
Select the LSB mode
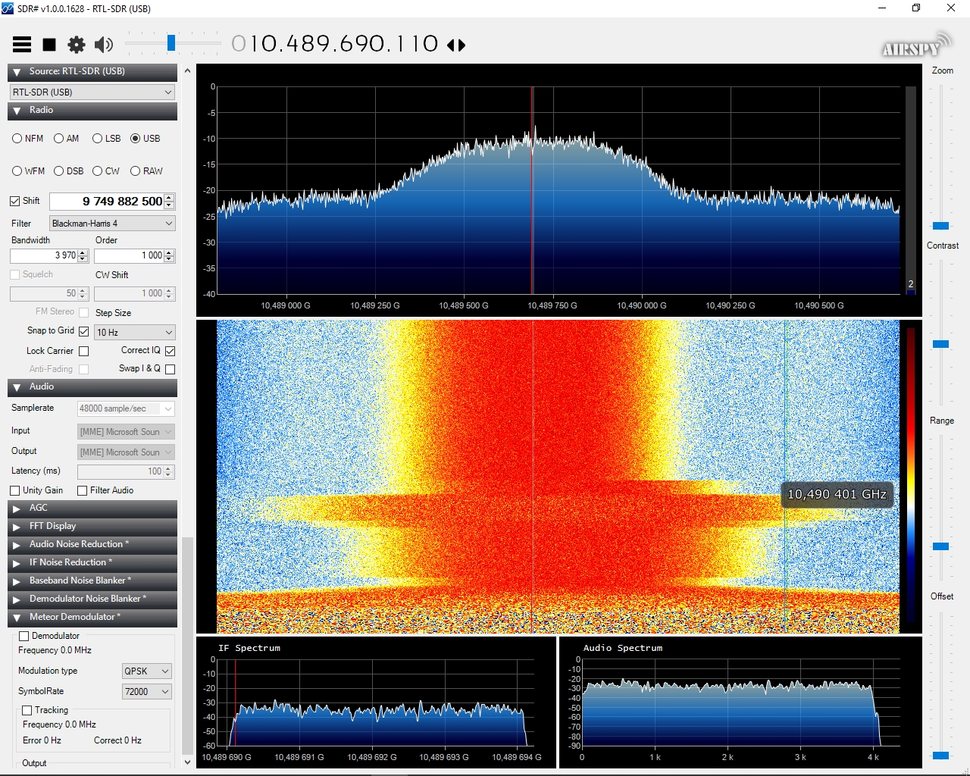97,139
